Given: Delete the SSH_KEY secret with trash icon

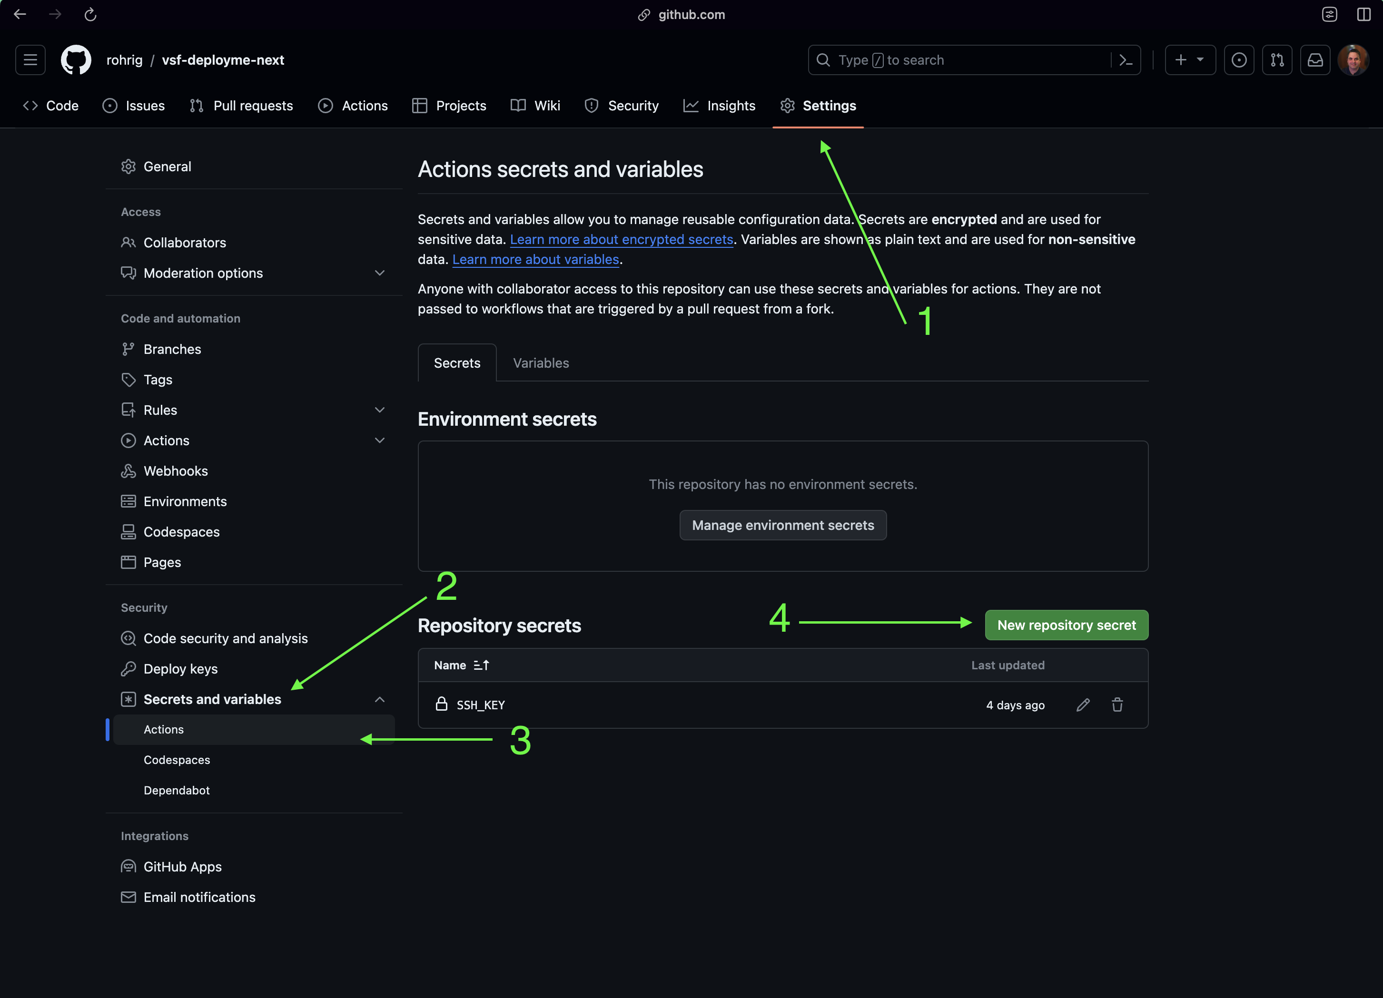Looking at the screenshot, I should 1117,705.
